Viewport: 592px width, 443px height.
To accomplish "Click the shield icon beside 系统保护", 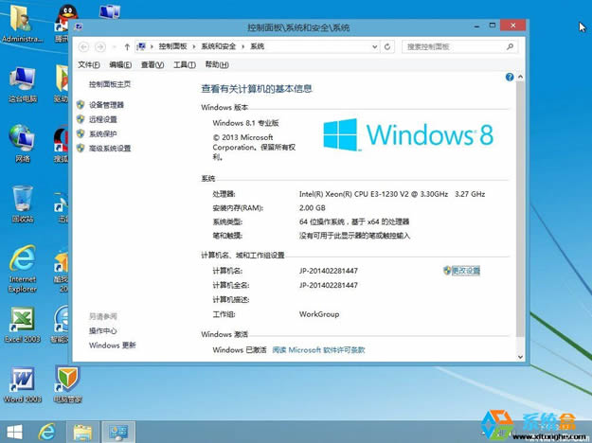I will pos(81,133).
